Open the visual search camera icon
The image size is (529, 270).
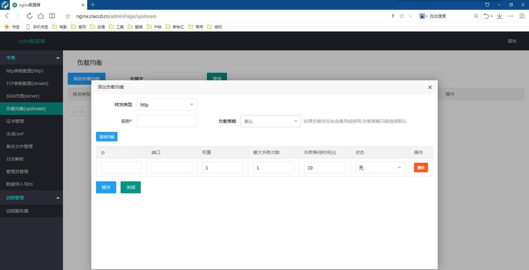(x=422, y=16)
